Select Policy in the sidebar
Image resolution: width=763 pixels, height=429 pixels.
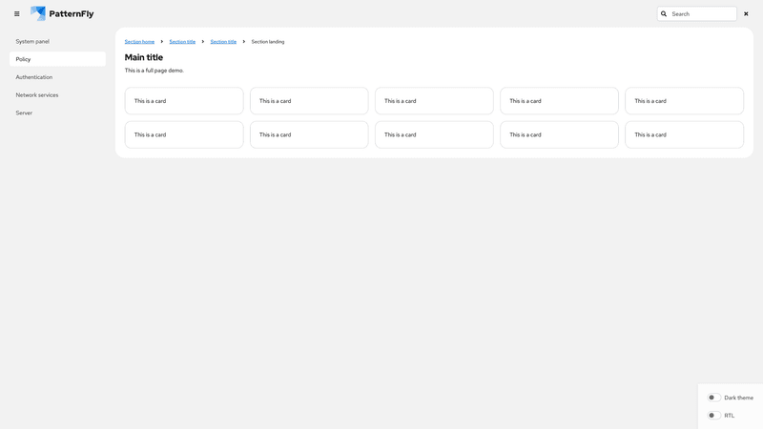click(x=57, y=59)
